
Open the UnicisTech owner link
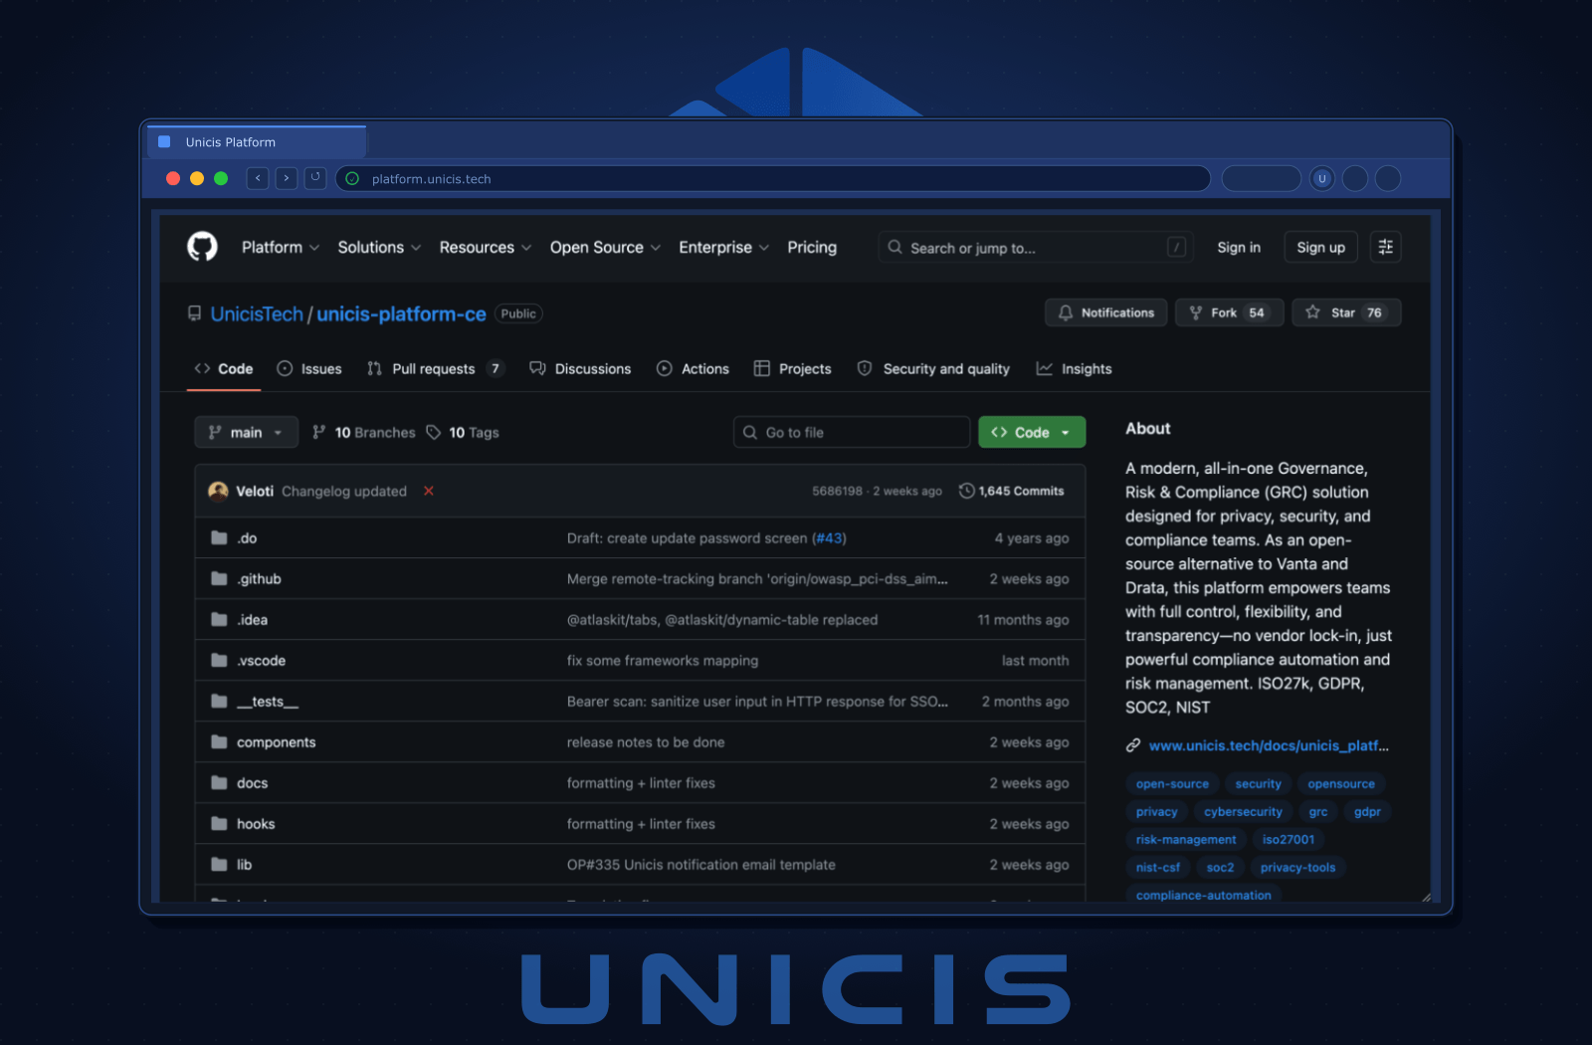(x=257, y=313)
